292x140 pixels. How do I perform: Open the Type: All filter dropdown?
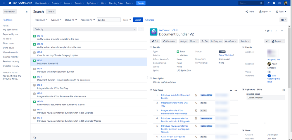[56, 20]
